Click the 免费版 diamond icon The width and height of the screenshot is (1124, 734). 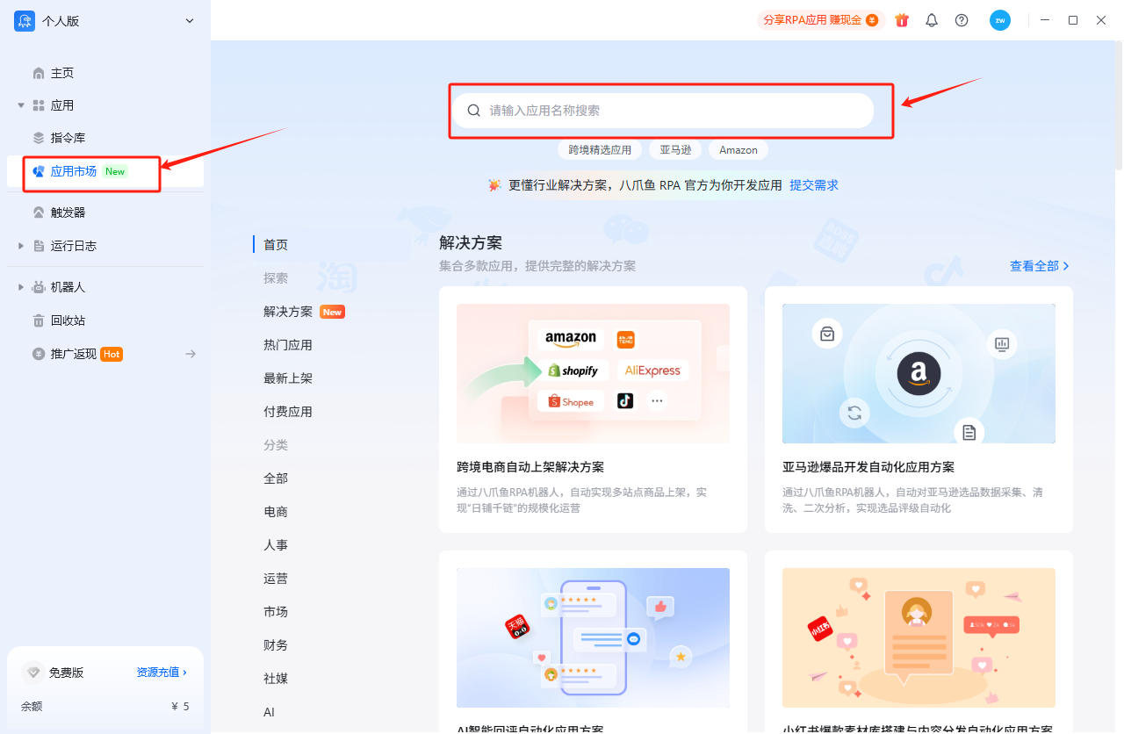(x=33, y=673)
